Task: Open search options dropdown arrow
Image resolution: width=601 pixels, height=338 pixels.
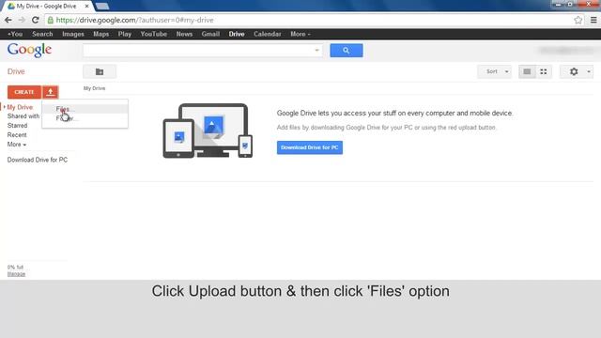Action: pos(316,50)
